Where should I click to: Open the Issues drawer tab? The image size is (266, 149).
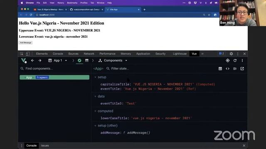coord(45,145)
